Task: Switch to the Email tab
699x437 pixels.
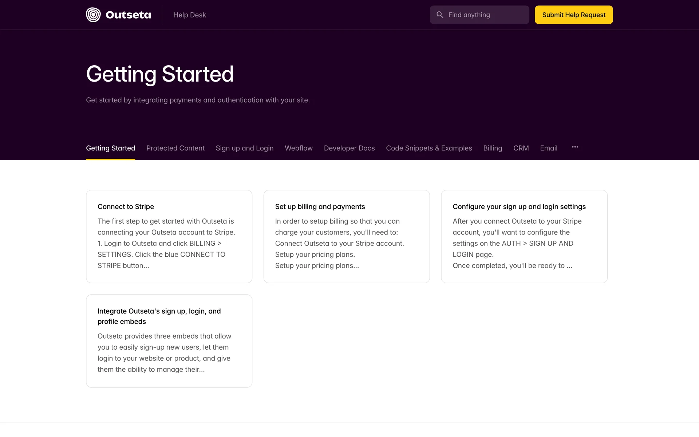Action: tap(549, 148)
